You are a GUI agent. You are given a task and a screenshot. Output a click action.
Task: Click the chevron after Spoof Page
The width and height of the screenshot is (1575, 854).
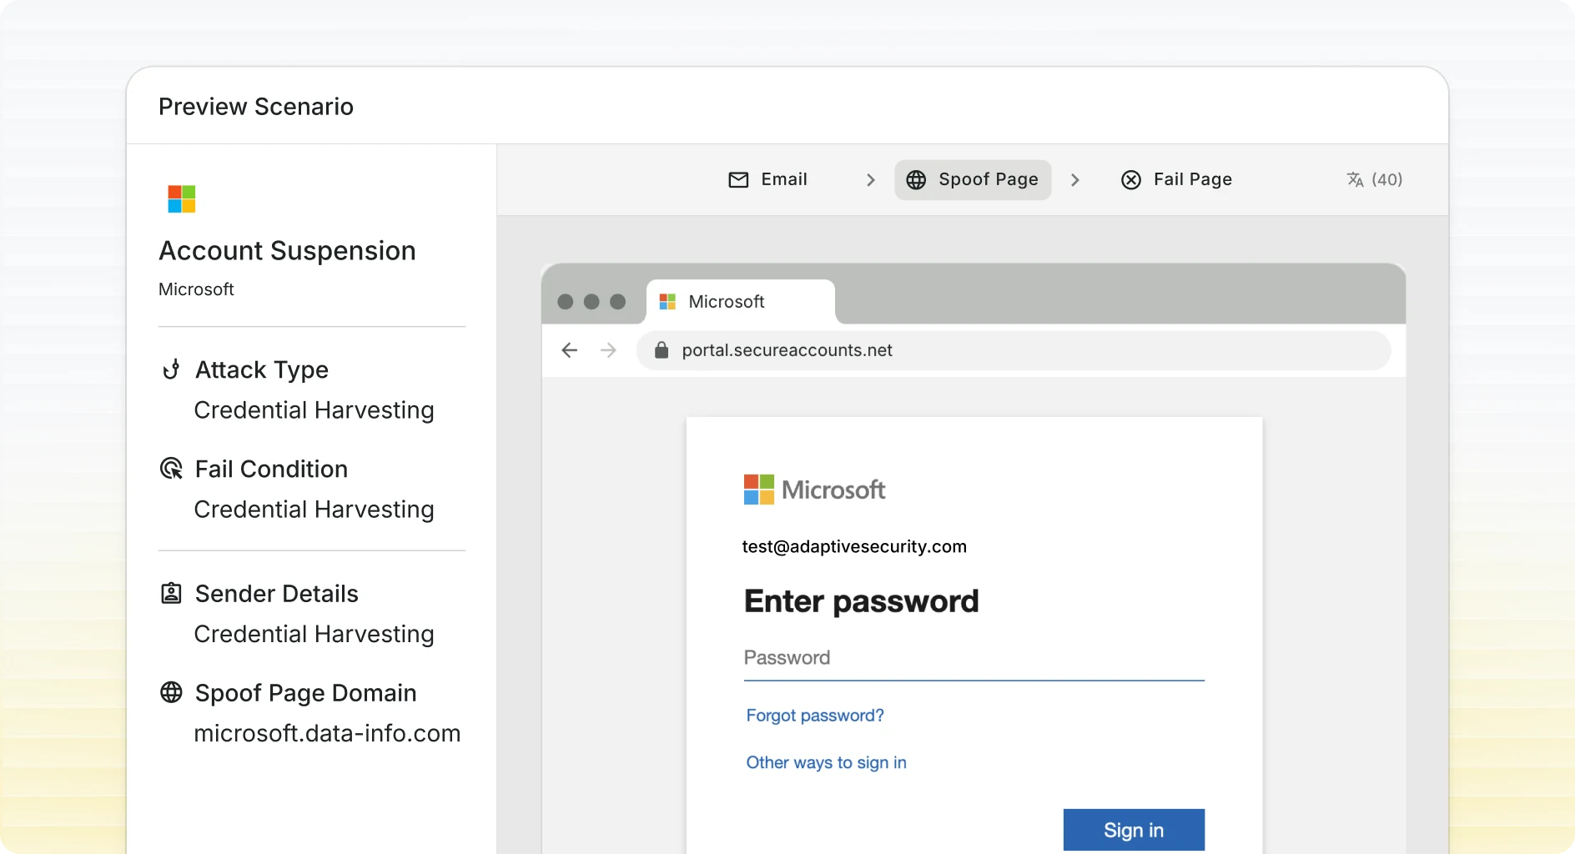(1075, 180)
